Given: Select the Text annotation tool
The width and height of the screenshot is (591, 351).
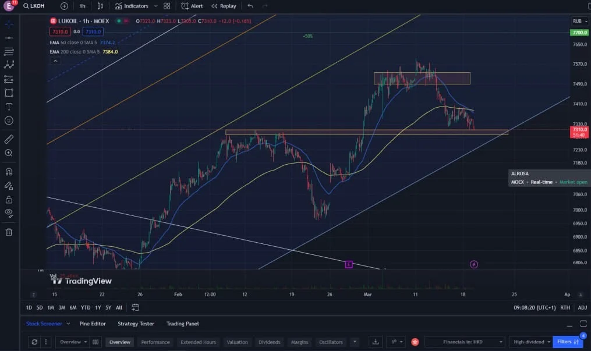Looking at the screenshot, I should (x=9, y=107).
